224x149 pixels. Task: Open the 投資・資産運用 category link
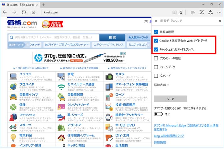pyautogui.click(x=125, y=105)
